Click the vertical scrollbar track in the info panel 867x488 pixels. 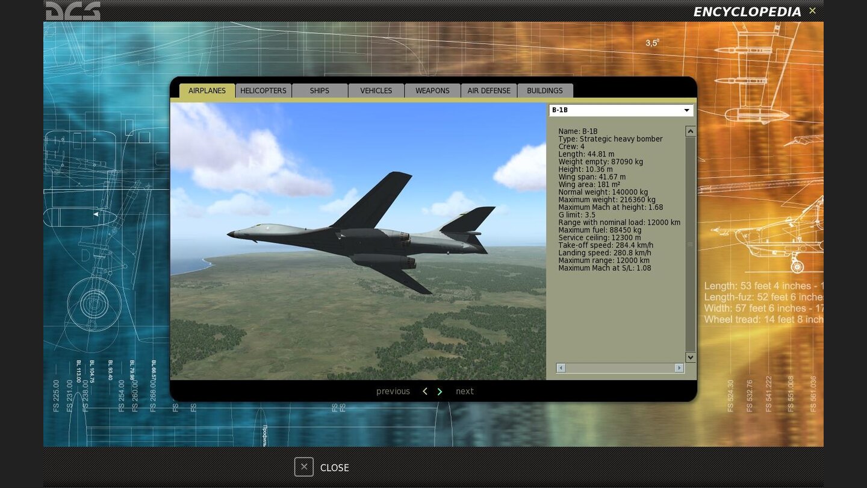[691, 244]
